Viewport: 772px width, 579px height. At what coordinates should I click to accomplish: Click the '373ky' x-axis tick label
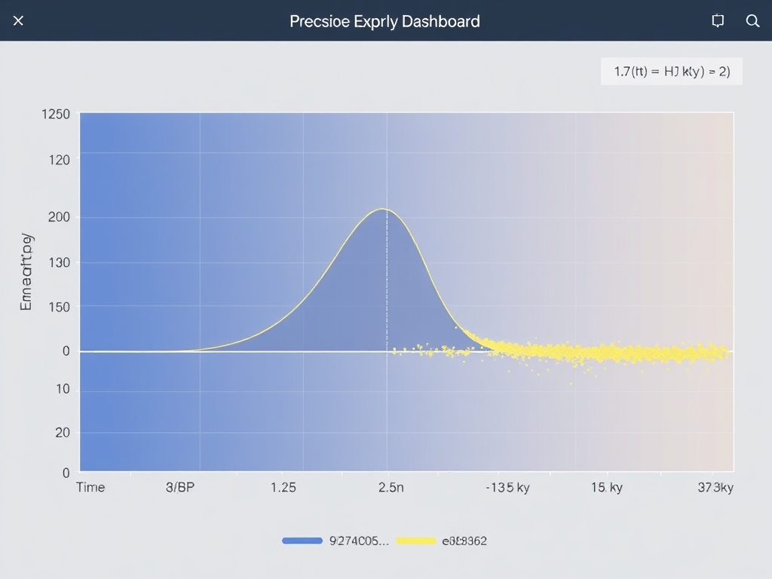coord(715,487)
